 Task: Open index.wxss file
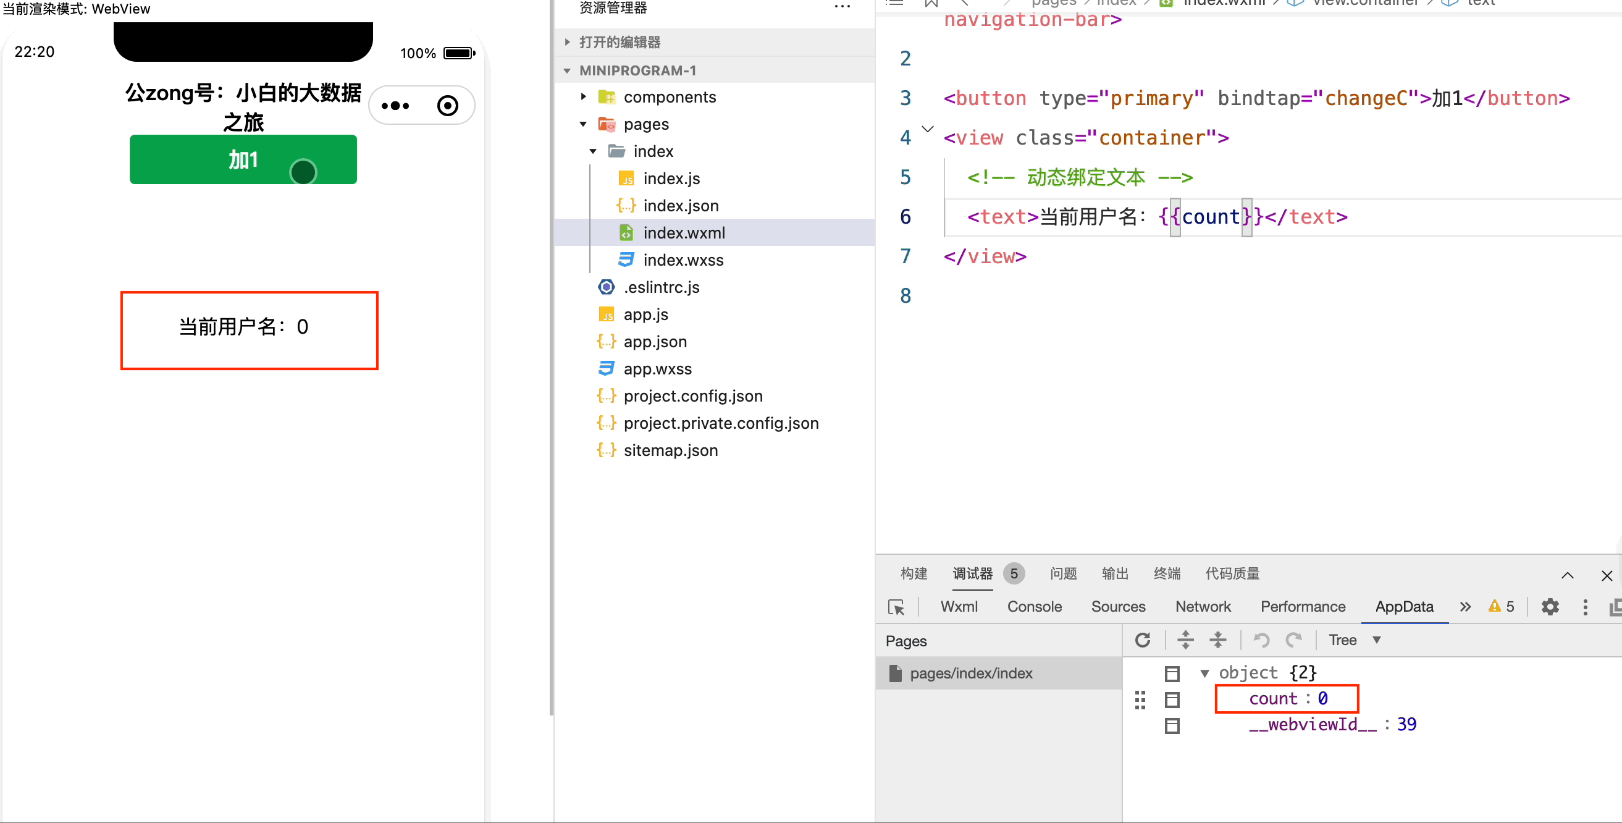point(683,260)
